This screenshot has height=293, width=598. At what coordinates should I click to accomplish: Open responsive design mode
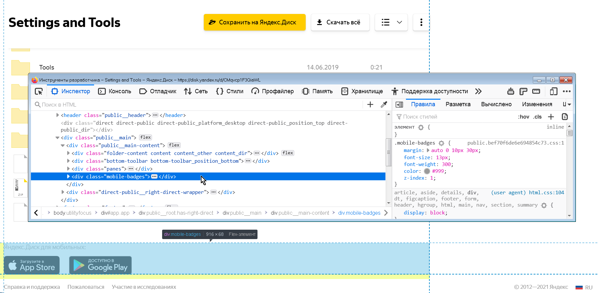(x=553, y=91)
